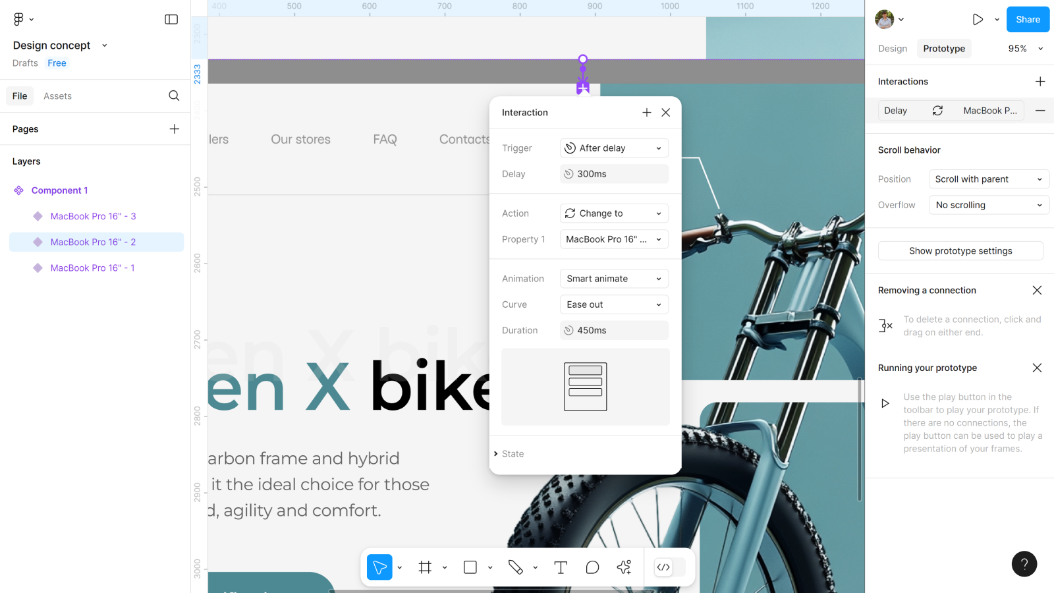This screenshot has height=593, width=1054.
Task: Play the prototype presentation
Action: tap(978, 20)
